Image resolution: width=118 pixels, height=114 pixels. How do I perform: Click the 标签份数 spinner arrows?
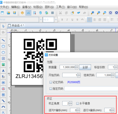pyautogui.click(x=116, y=67)
